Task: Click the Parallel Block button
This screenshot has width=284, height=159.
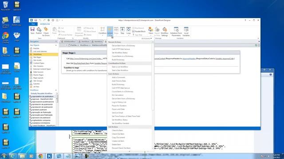Action: tap(139, 31)
